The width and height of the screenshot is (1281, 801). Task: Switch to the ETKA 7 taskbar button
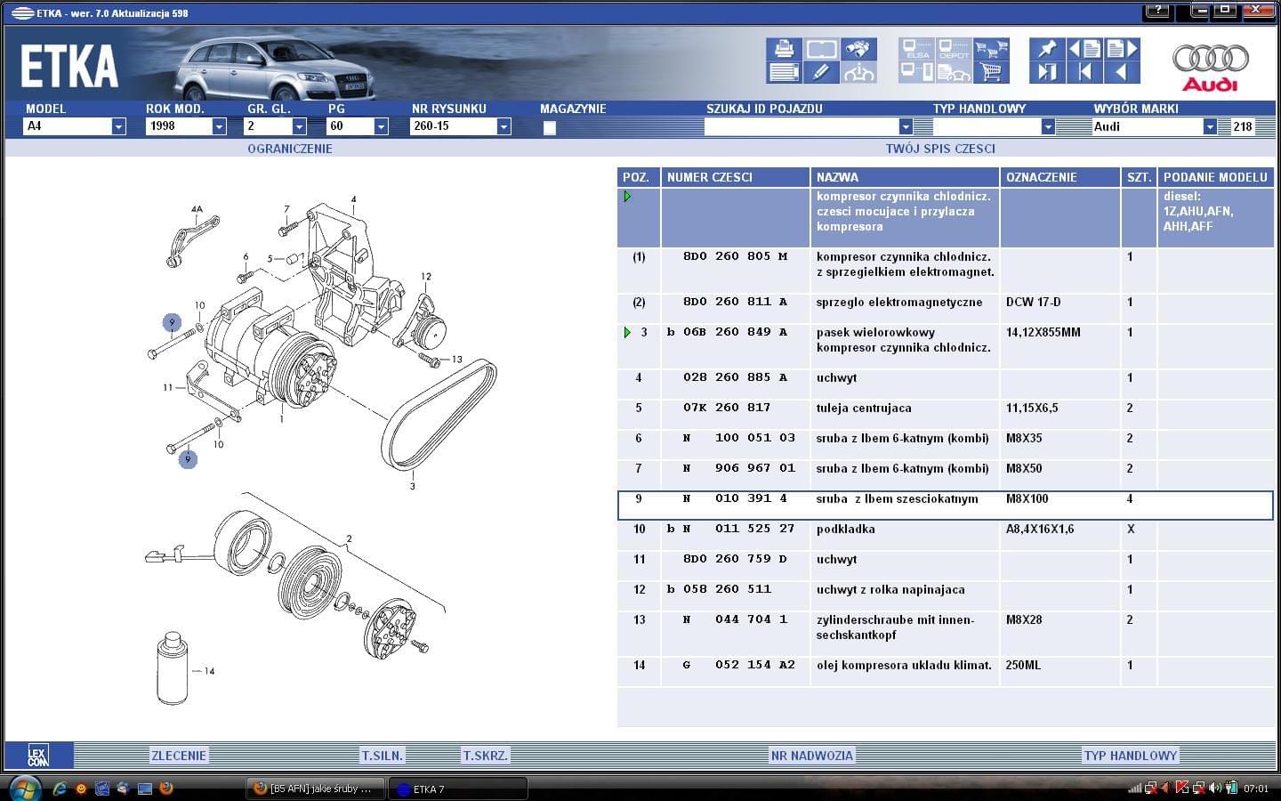pos(458,789)
